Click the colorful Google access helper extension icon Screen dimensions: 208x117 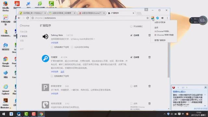[152, 18]
